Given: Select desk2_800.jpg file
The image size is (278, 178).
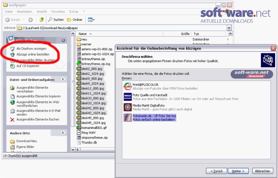Looking at the screenshot, I should 92,69.
